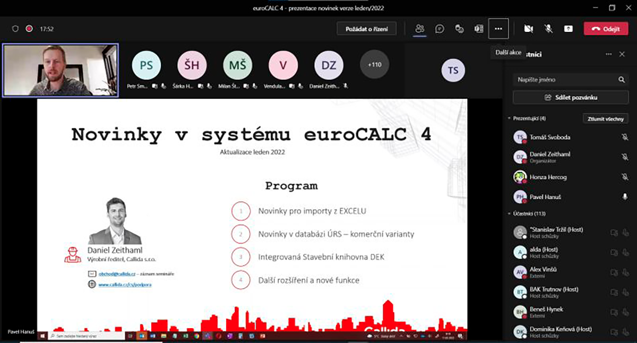Click the large TS avatar circle
Image resolution: width=637 pixels, height=343 pixels.
click(x=453, y=70)
